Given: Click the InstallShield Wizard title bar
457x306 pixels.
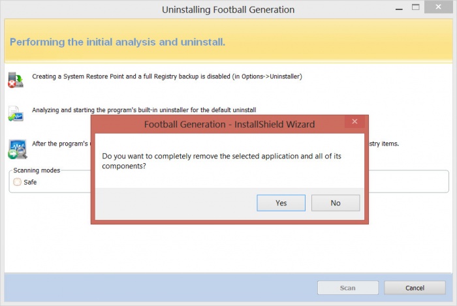Looking at the screenshot, I should pos(228,124).
